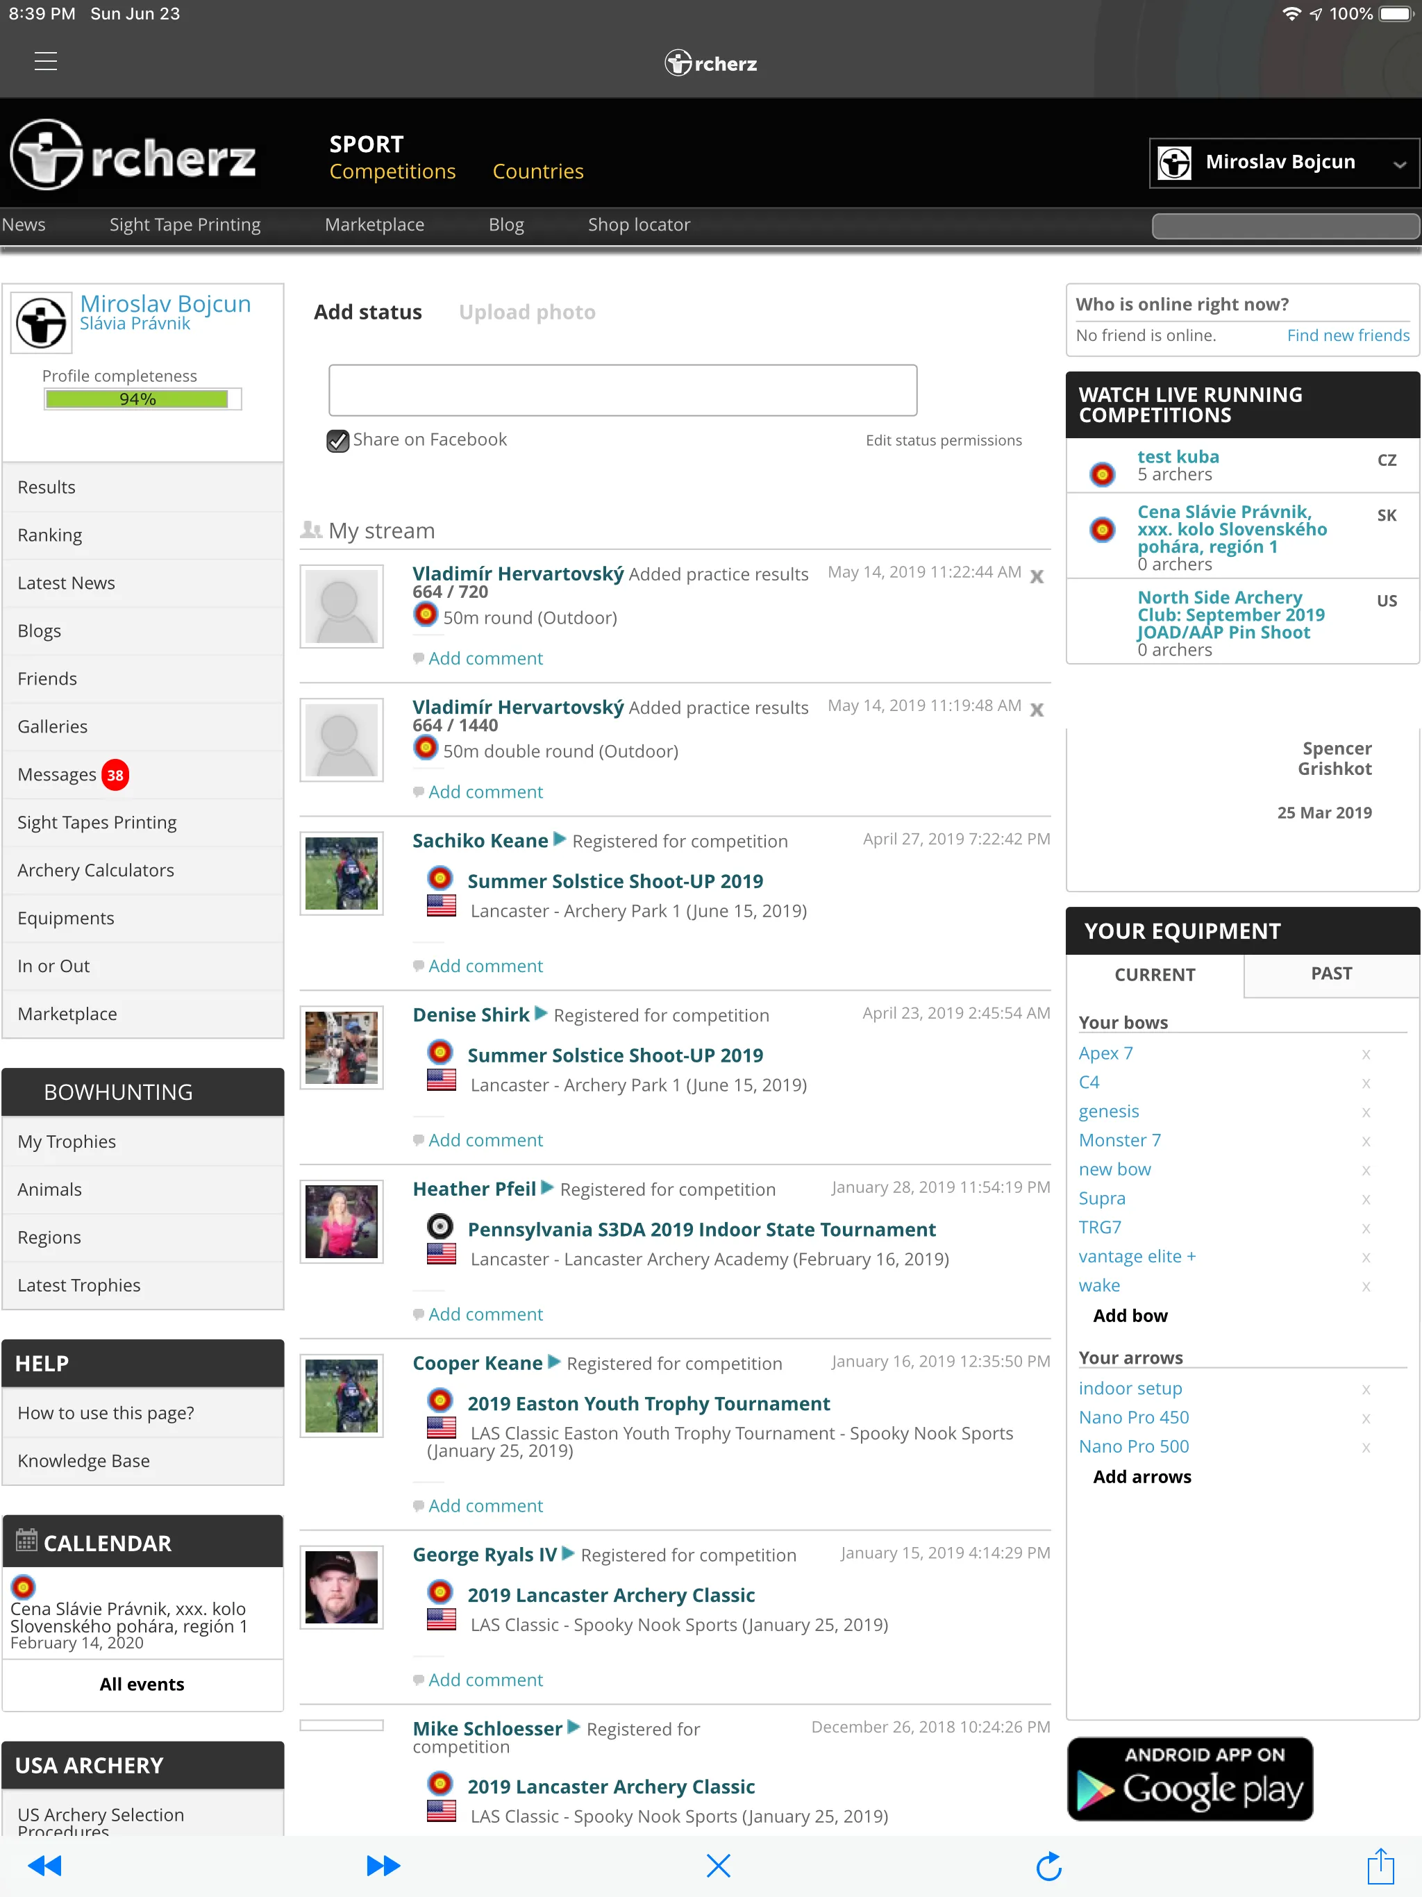This screenshot has width=1422, height=1897.
Task: Open Heather Pfeil's profile picture
Action: point(342,1221)
